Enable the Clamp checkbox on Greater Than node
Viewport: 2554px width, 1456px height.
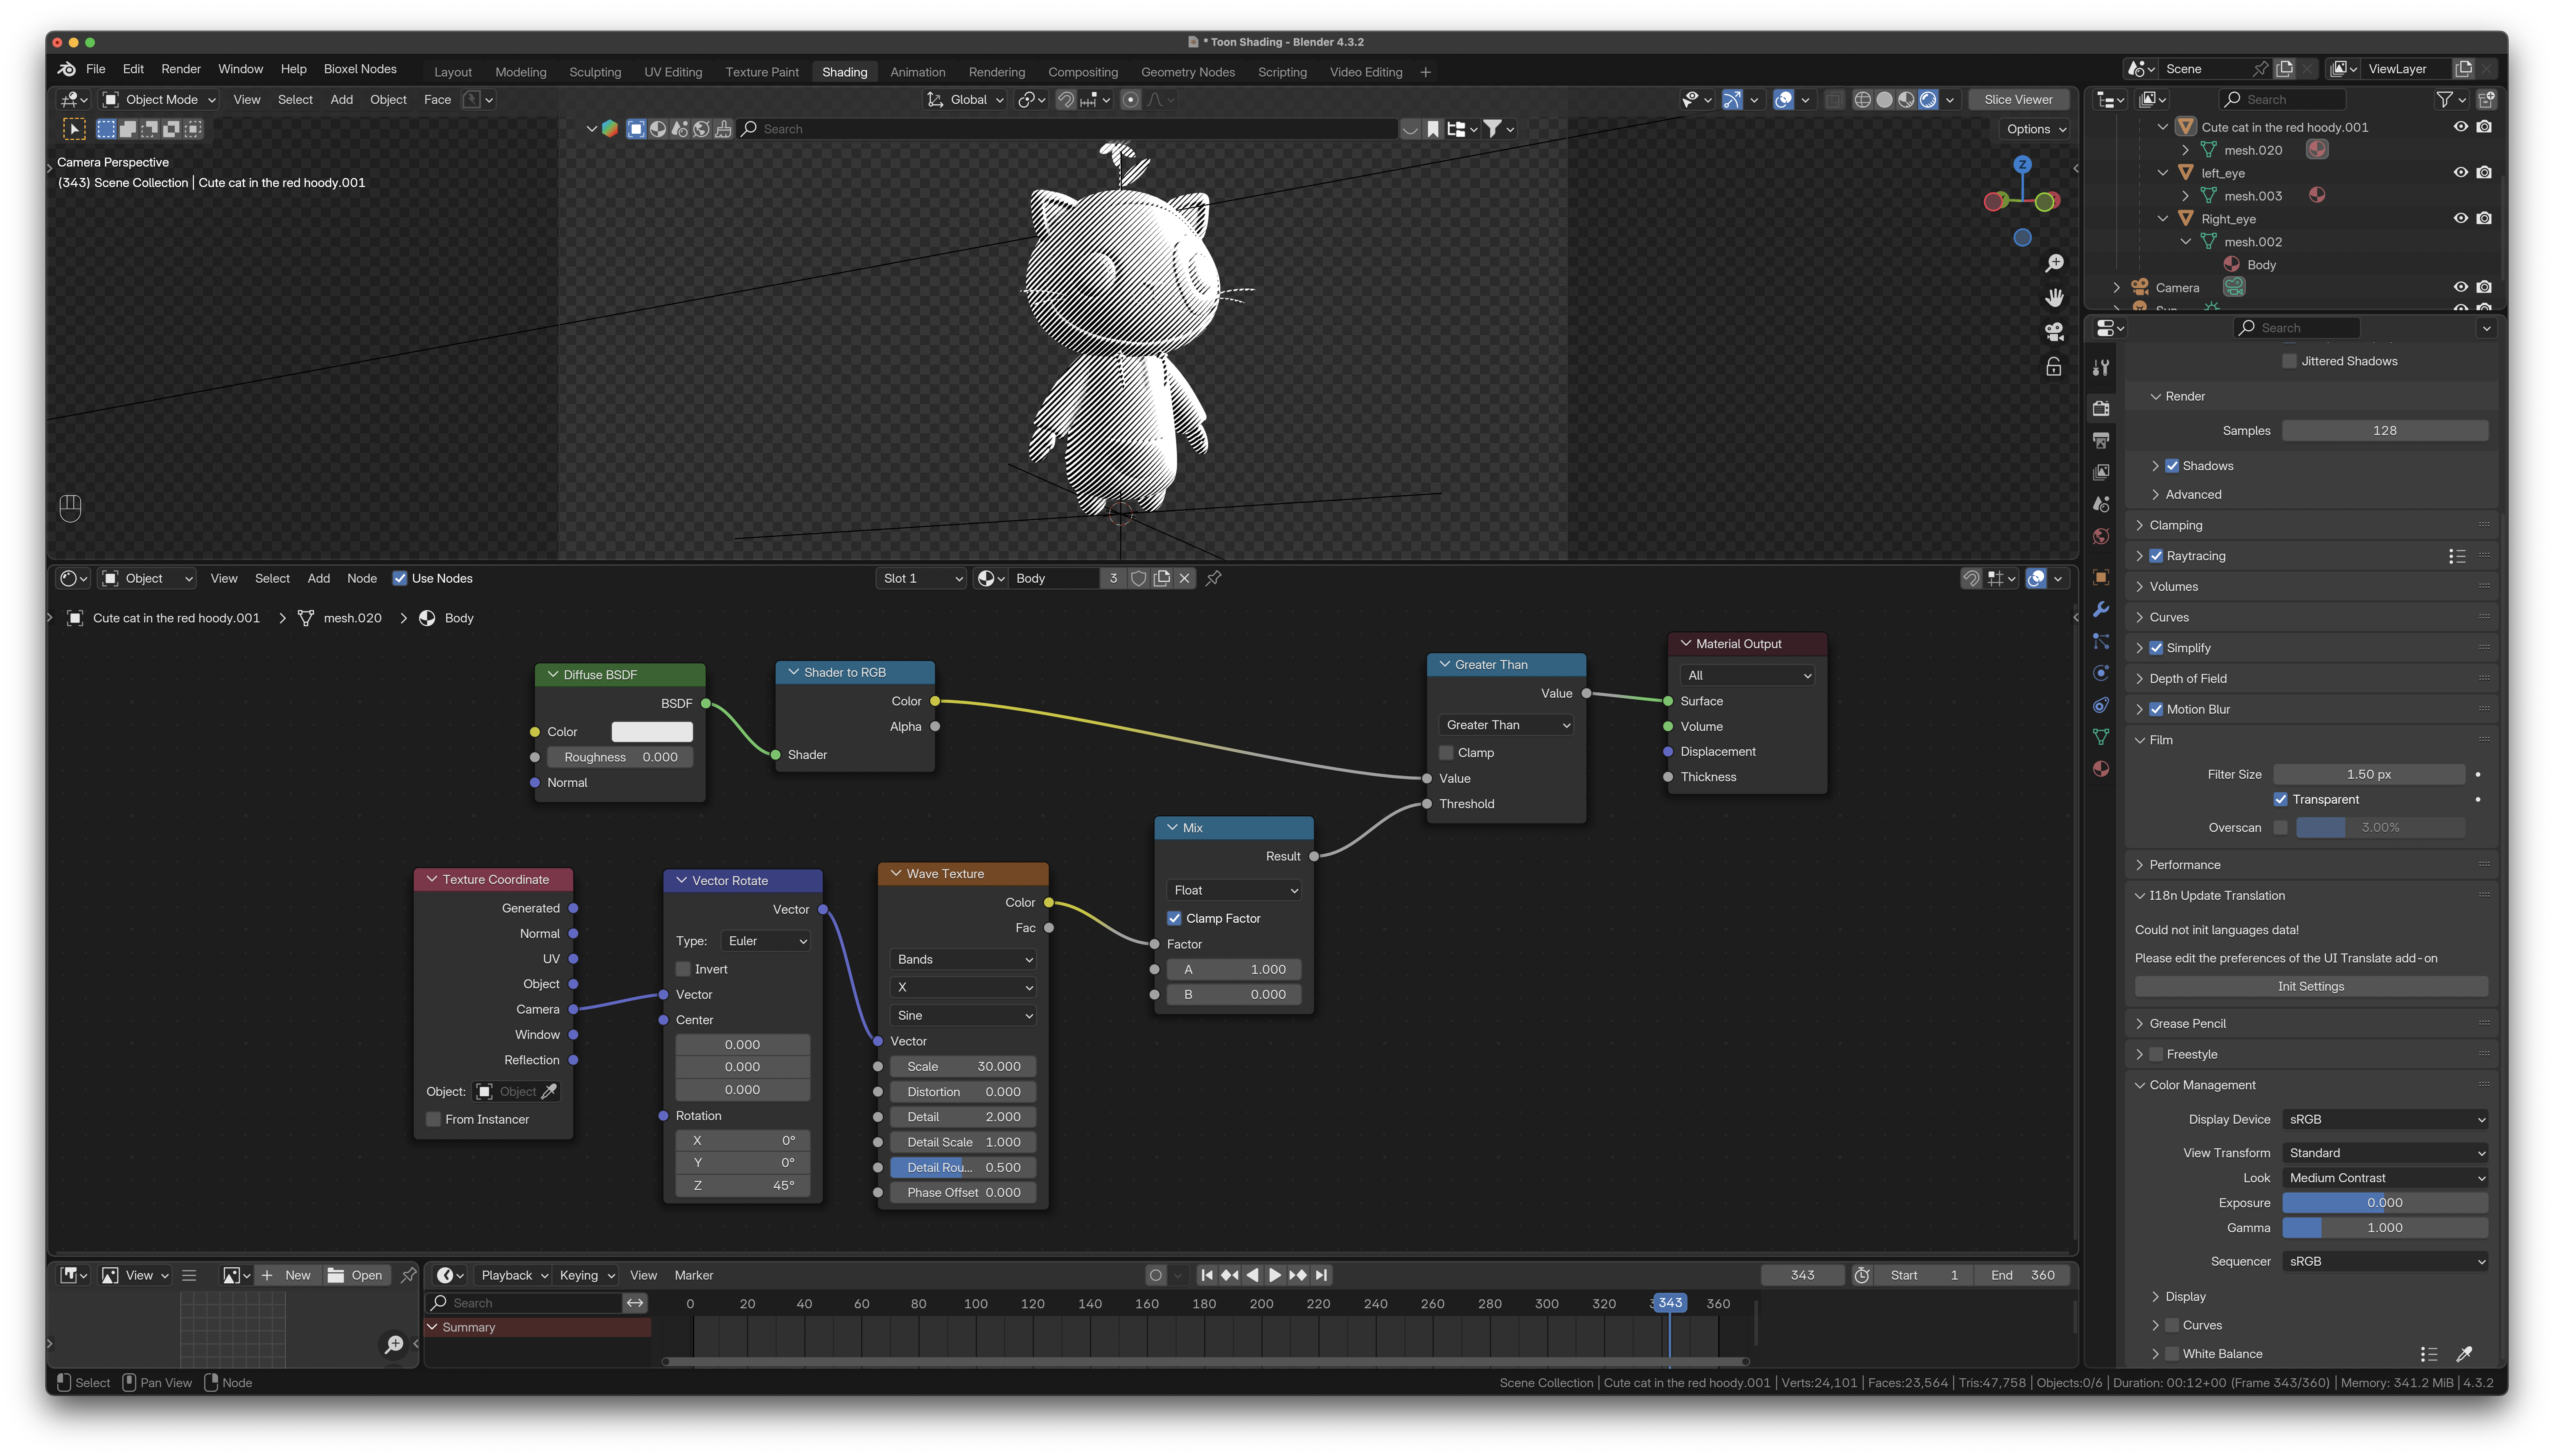1446,752
